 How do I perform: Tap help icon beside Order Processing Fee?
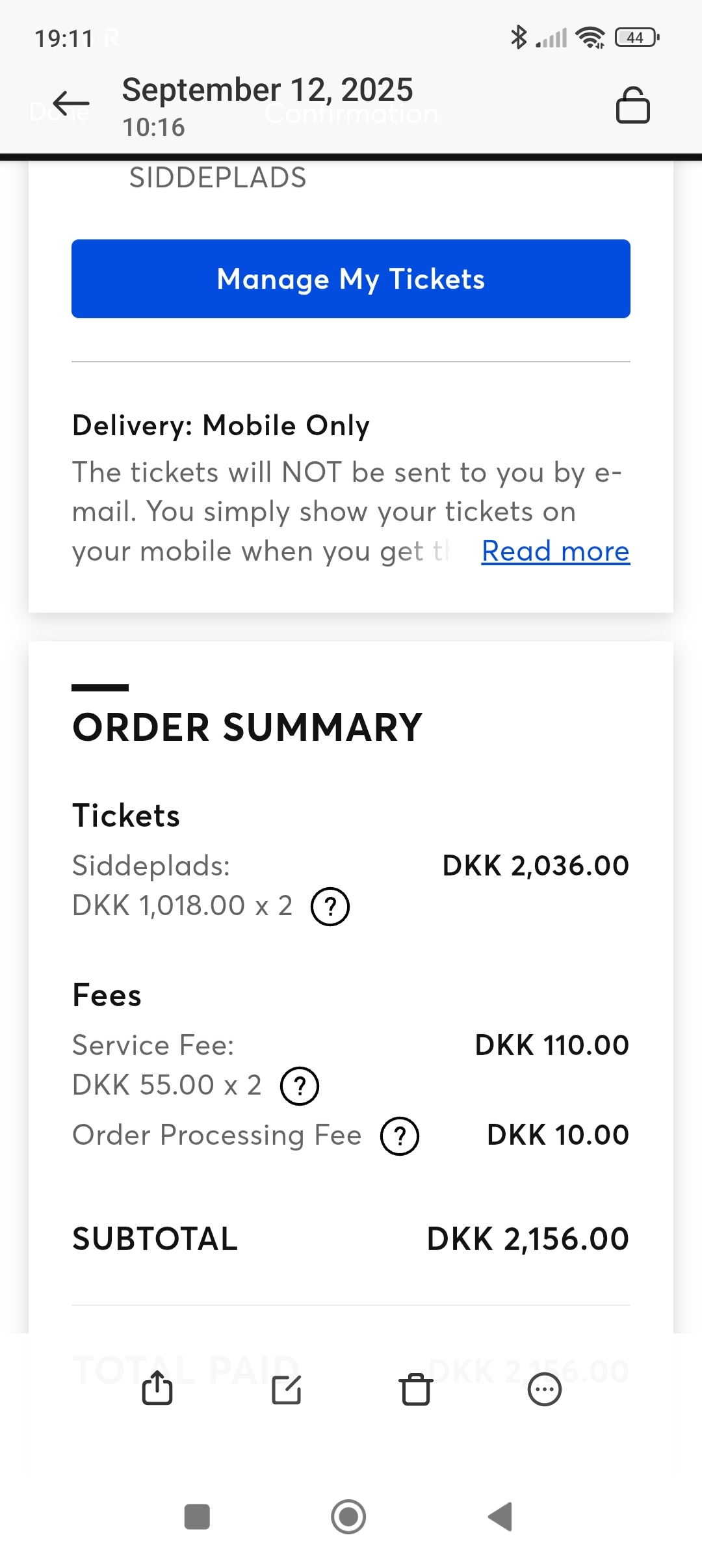coord(400,1136)
